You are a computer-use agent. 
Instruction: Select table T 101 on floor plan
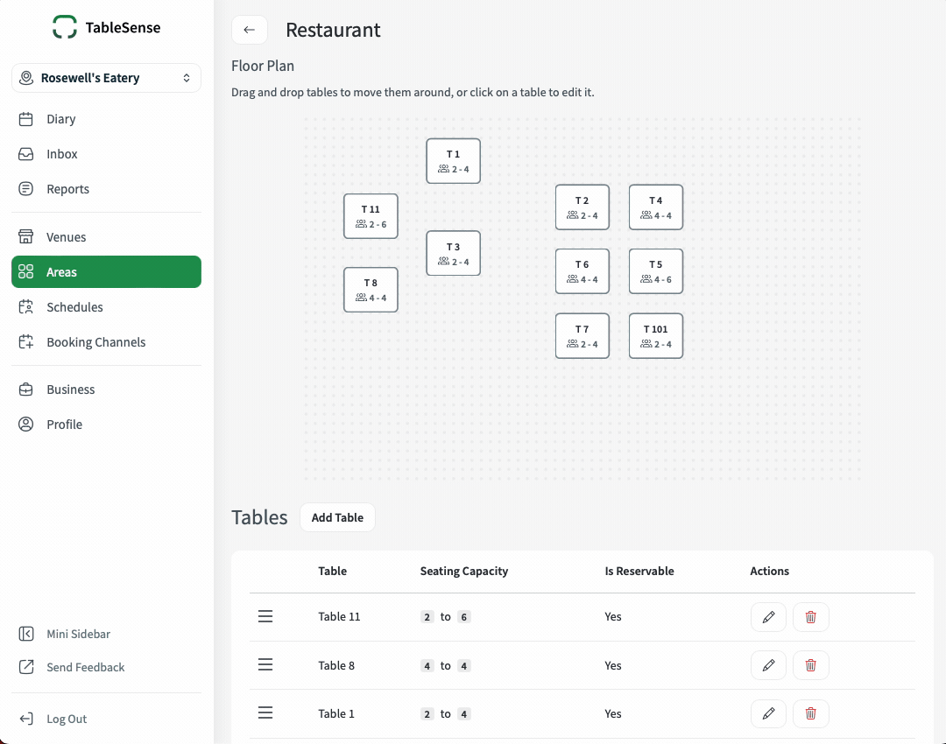(655, 336)
